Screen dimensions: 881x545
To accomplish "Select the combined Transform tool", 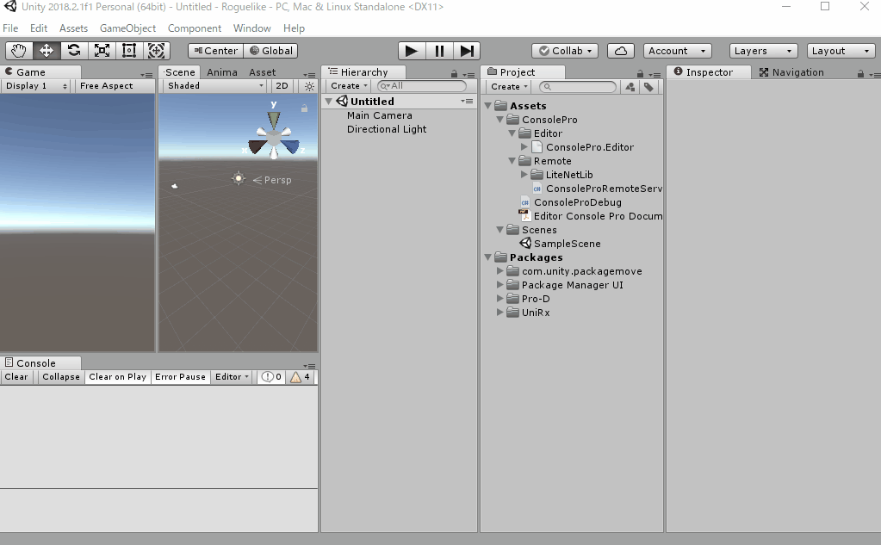I will tap(156, 51).
